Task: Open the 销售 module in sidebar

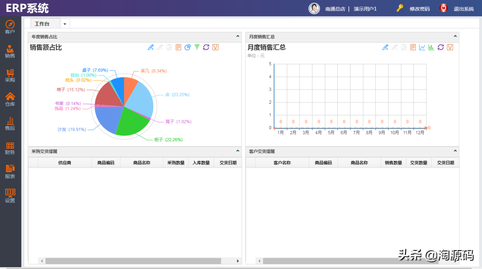Action: tap(10, 52)
